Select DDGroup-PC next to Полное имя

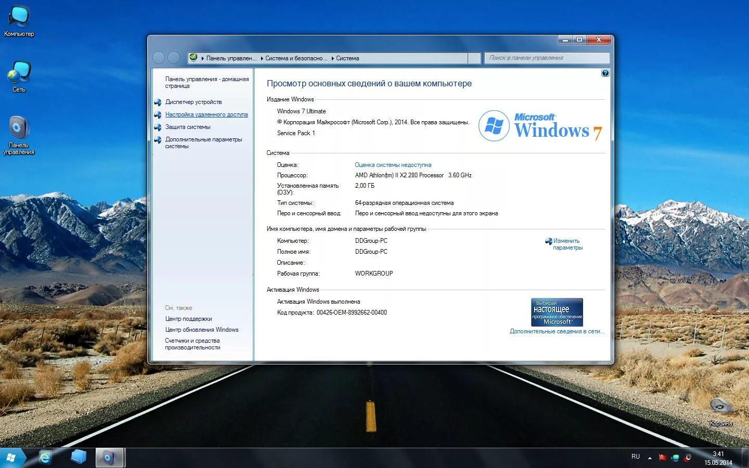(371, 252)
